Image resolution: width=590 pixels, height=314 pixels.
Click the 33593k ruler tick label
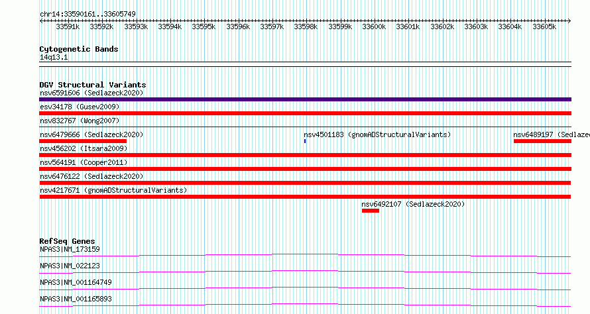point(136,26)
